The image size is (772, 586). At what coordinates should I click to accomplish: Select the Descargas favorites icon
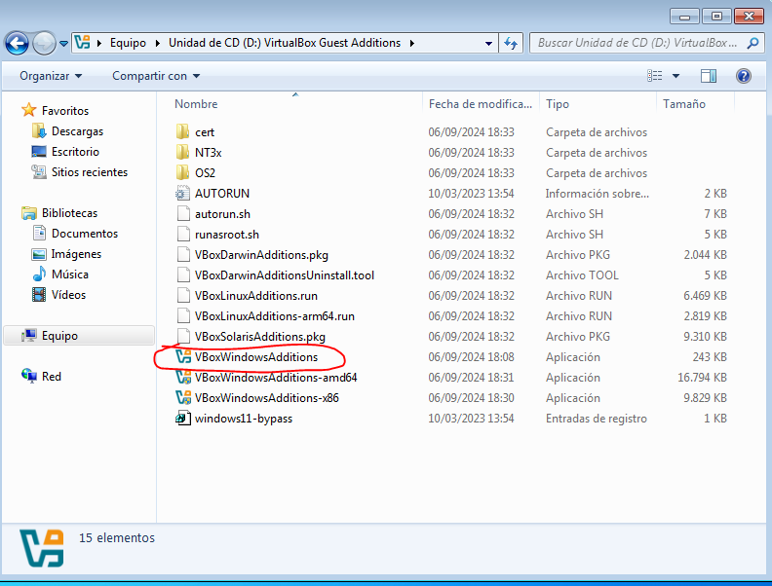click(x=39, y=131)
